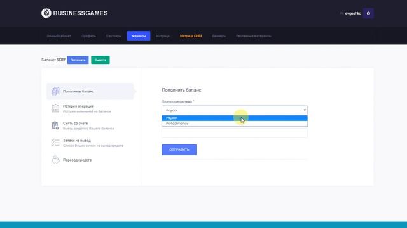The height and width of the screenshot is (228, 407).
Task: Click the evgeshka username
Action: pos(353,13)
